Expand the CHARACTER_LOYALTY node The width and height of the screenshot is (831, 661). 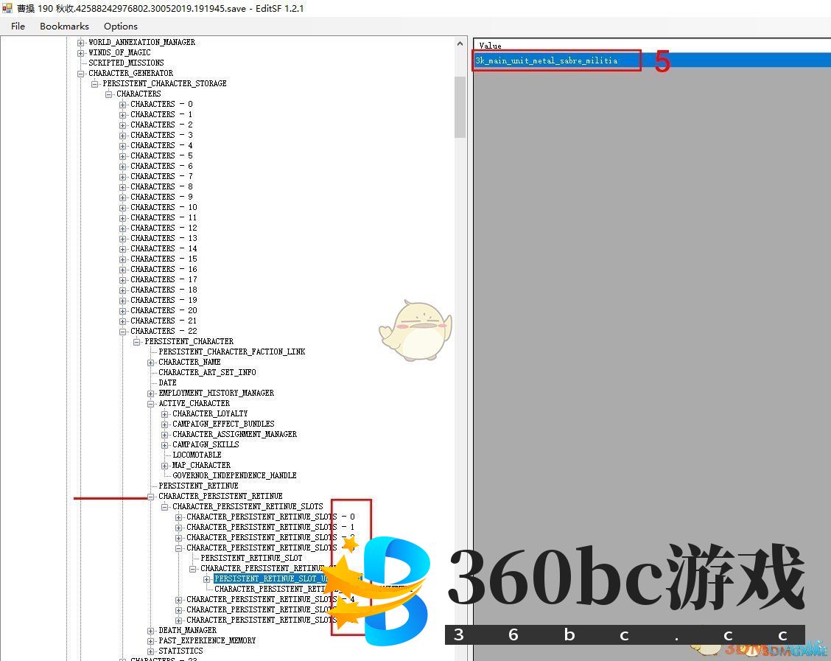pyautogui.click(x=165, y=414)
